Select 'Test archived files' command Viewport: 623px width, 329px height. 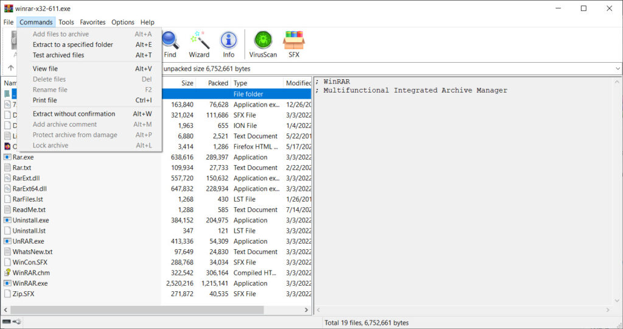[58, 55]
